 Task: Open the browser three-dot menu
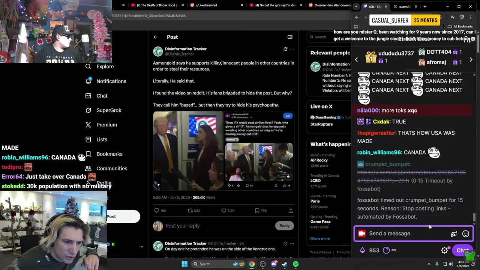[471, 17]
